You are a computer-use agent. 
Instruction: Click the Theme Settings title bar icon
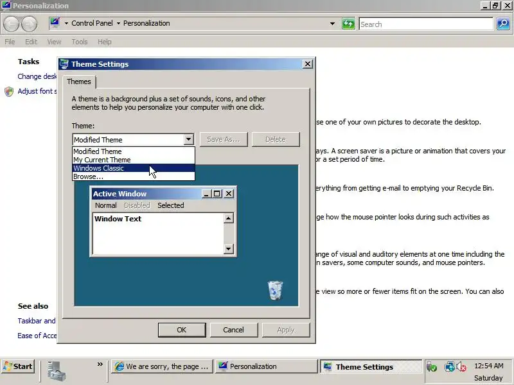(x=64, y=64)
